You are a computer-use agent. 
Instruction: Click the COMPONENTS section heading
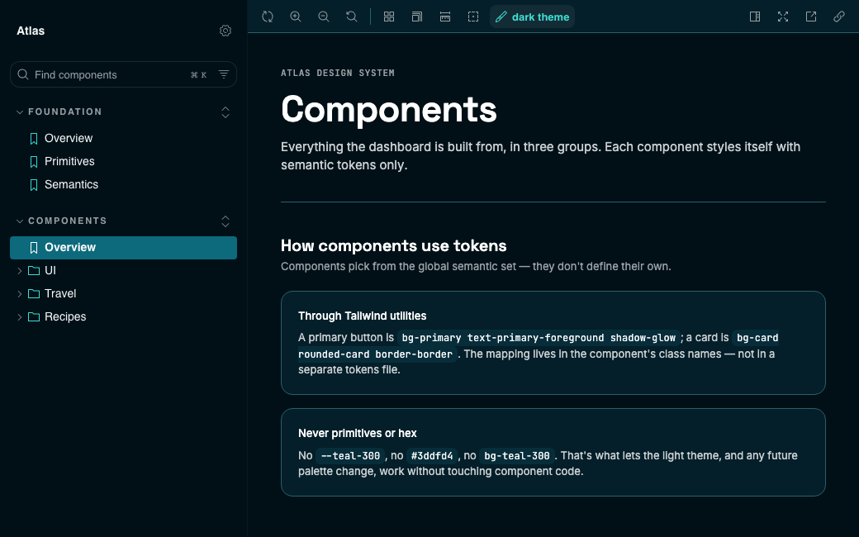tap(68, 221)
